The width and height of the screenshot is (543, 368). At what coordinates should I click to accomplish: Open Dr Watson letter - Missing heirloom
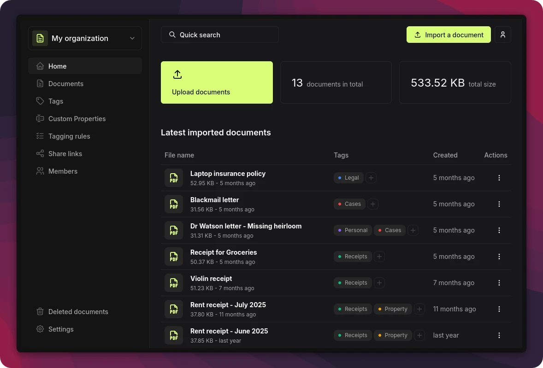pos(246,226)
